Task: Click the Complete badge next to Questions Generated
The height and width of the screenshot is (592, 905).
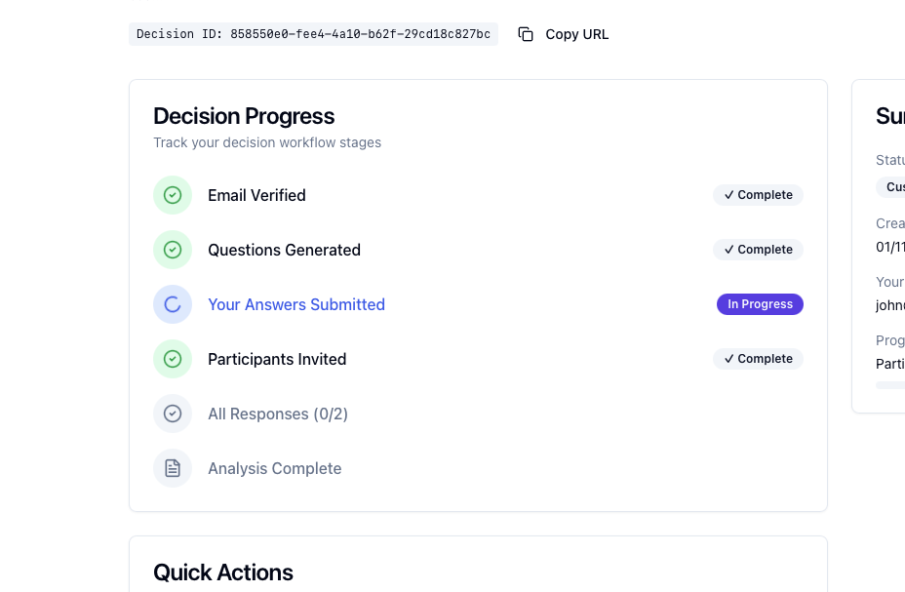Action: 758,250
